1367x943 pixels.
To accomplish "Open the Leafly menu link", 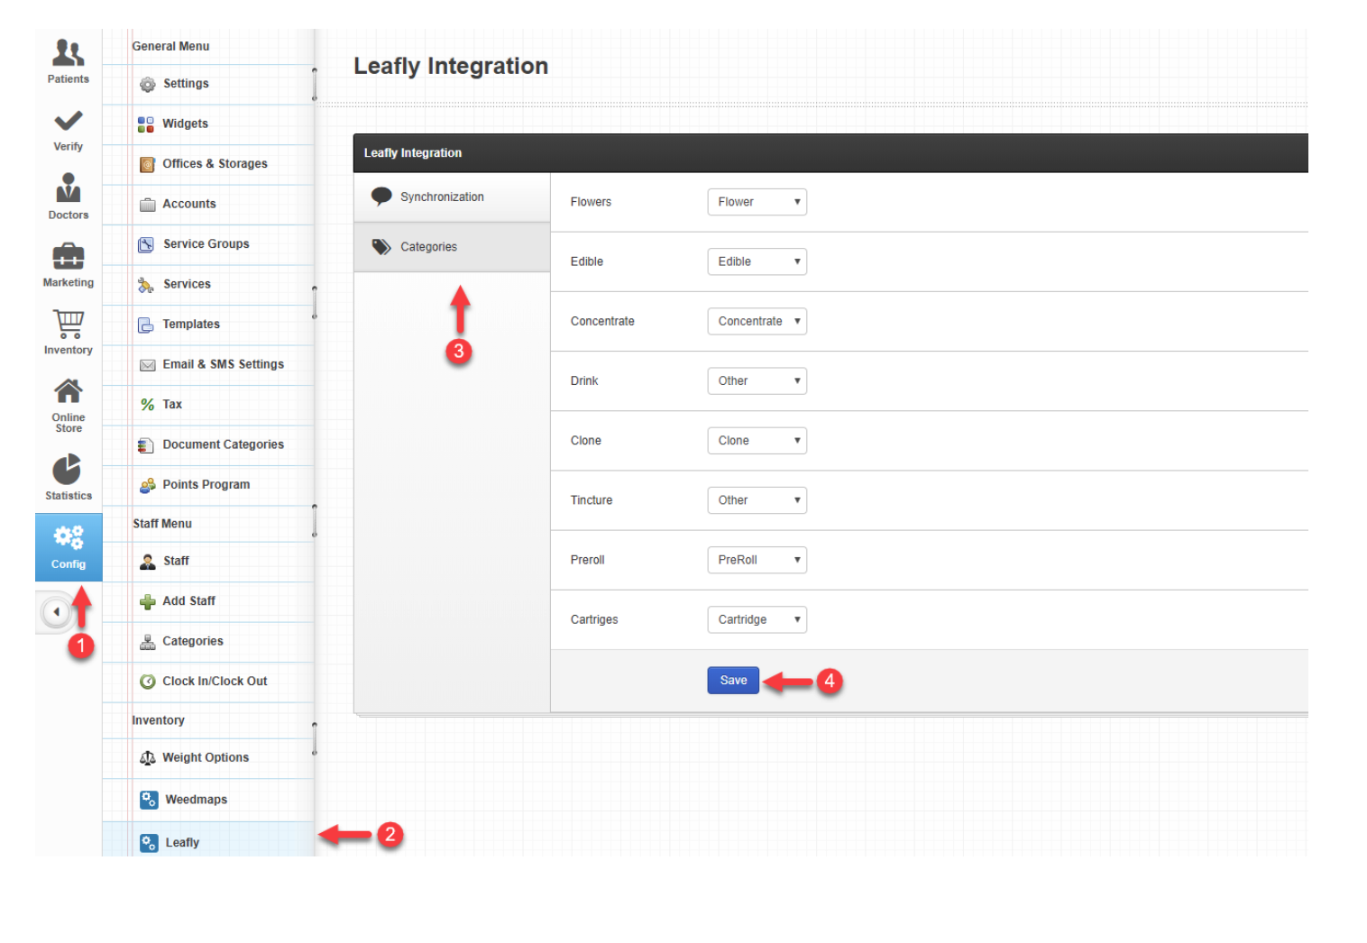I will (182, 843).
